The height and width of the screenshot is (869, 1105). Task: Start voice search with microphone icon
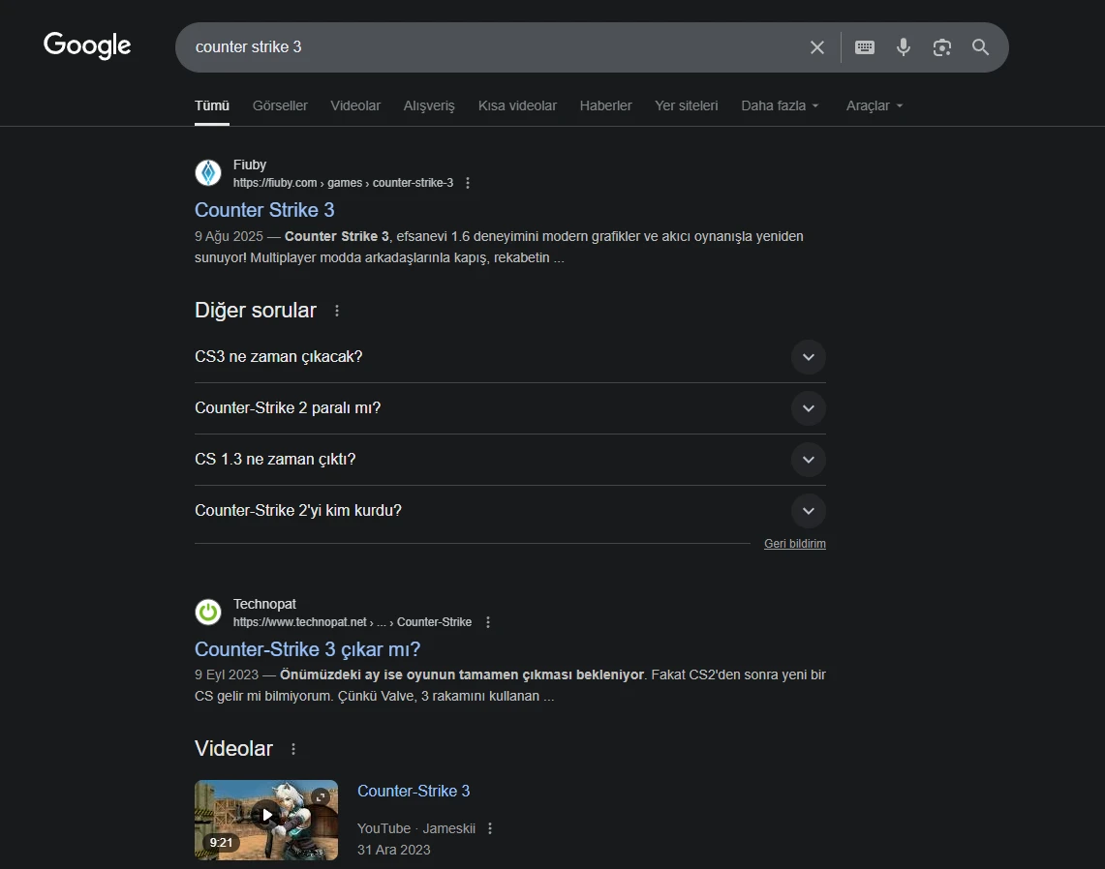pyautogui.click(x=904, y=47)
